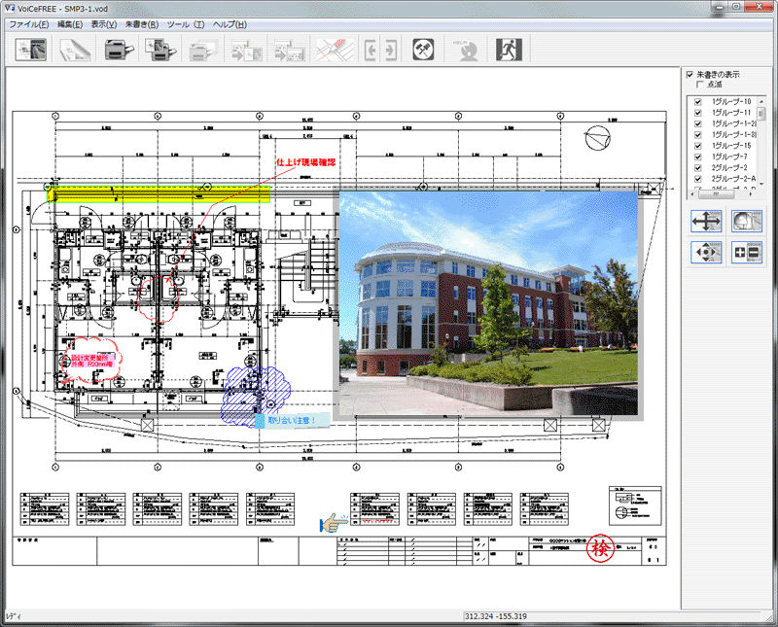Click the plus/minus zoom button

(x=747, y=253)
